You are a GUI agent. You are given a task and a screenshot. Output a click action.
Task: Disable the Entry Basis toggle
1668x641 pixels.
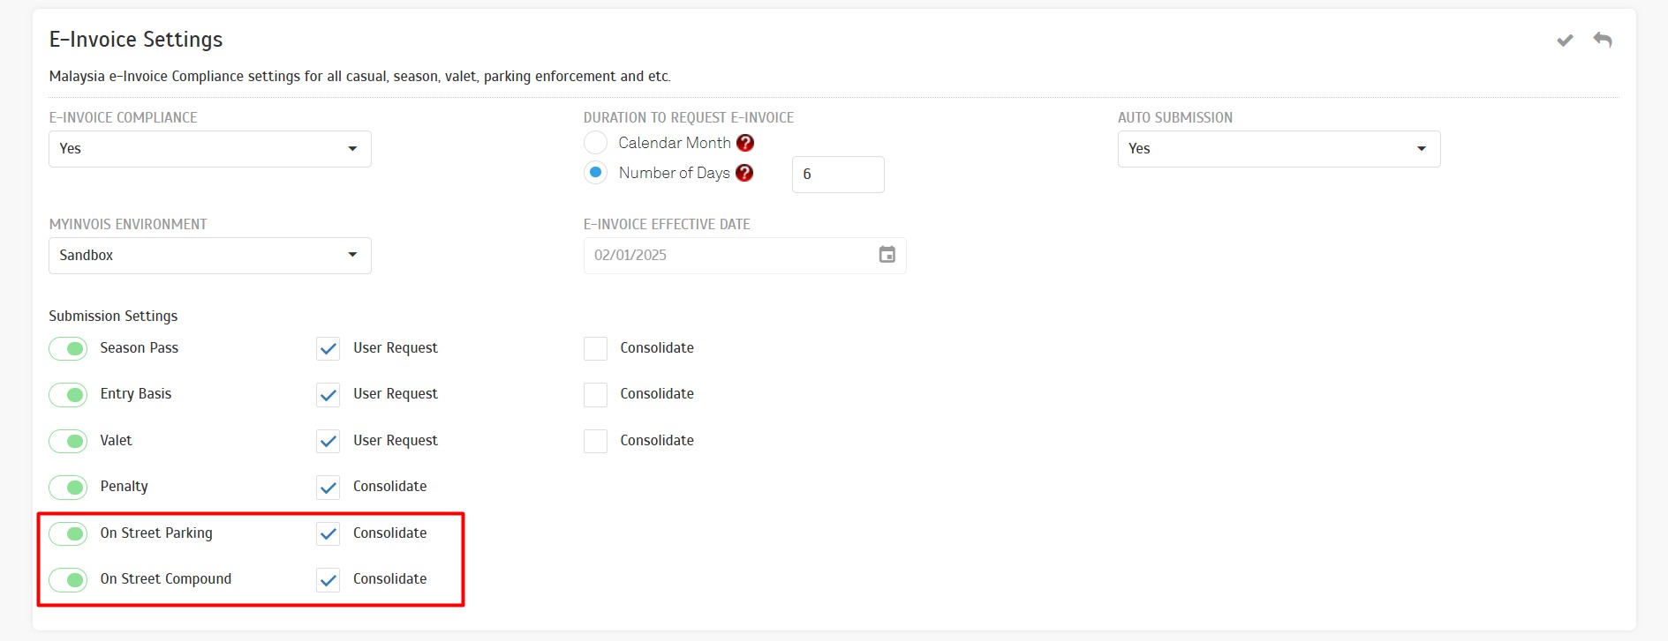click(x=69, y=394)
